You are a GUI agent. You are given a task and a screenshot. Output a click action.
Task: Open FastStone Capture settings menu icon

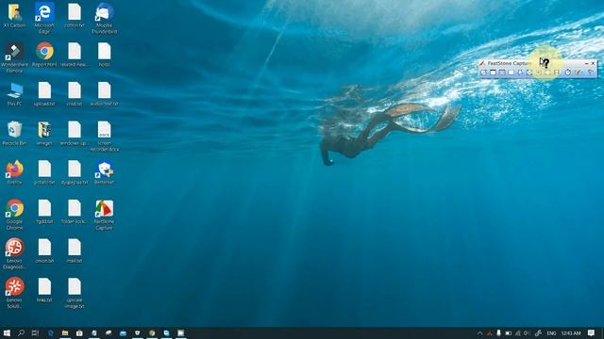pos(591,73)
